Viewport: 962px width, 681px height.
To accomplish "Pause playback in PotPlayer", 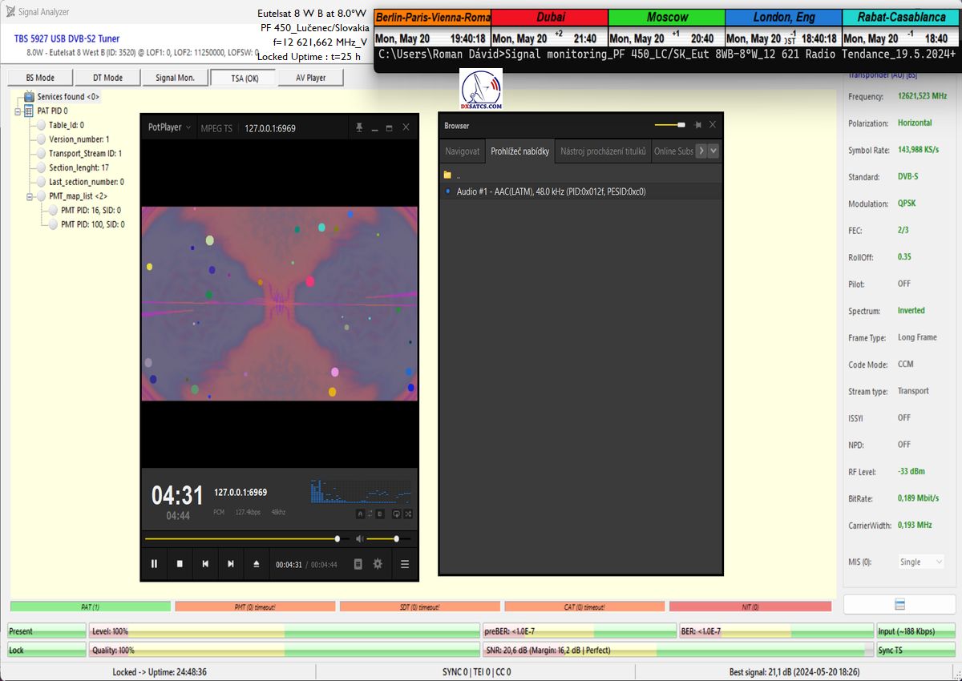I will tap(154, 564).
